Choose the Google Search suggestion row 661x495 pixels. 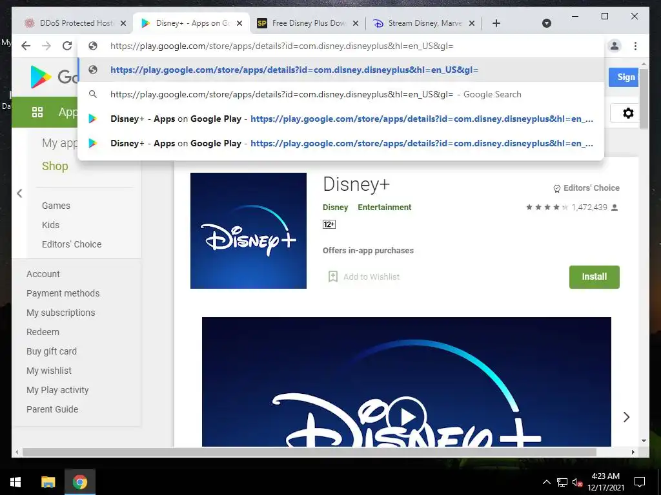pos(341,94)
